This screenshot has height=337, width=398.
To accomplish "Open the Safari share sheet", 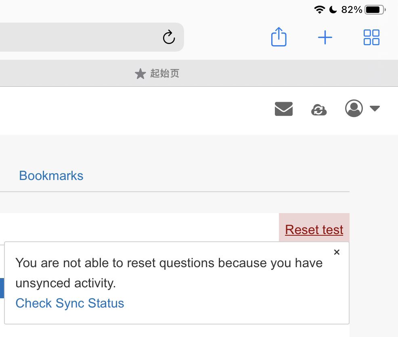I will coord(279,37).
